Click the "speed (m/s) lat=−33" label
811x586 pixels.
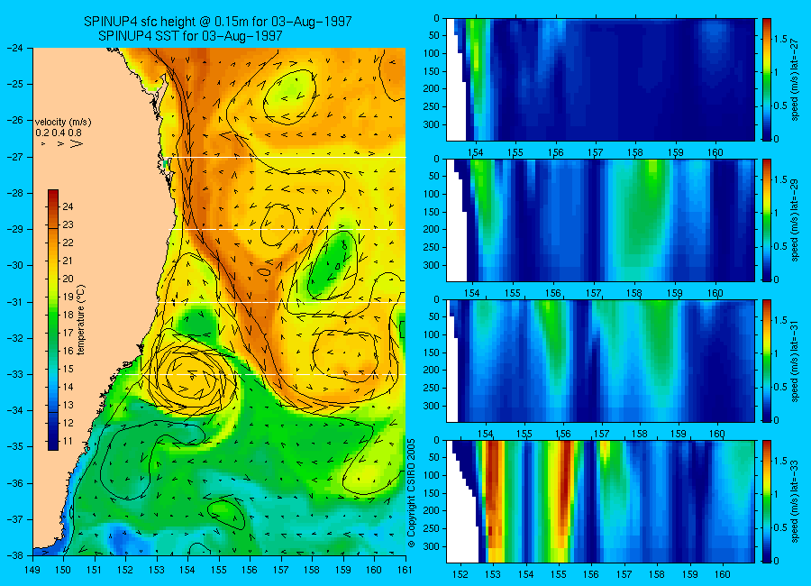pos(795,501)
